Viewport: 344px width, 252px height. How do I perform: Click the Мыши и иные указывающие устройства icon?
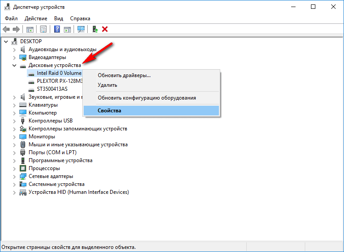(23, 145)
